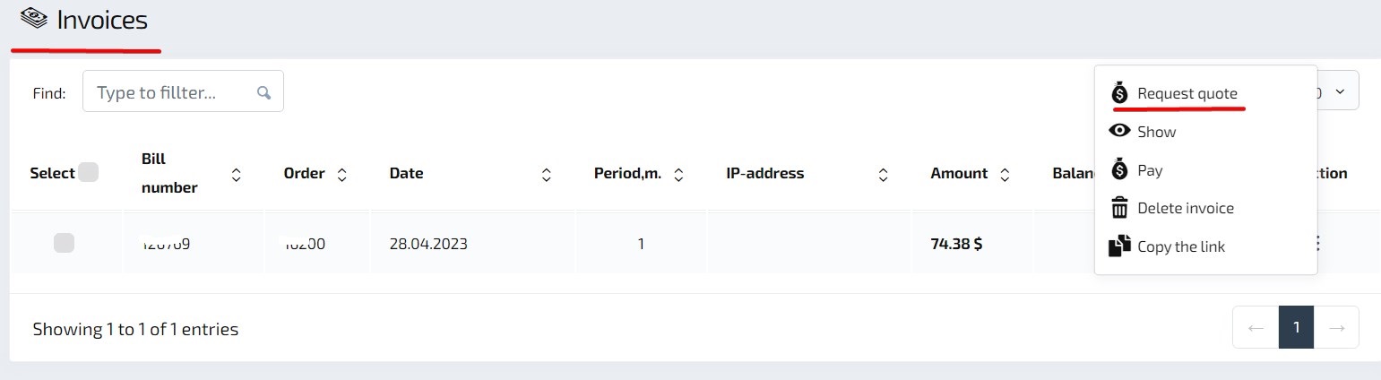Click the eye icon next to Show
Screen dimensions: 1381x380
pos(1119,131)
